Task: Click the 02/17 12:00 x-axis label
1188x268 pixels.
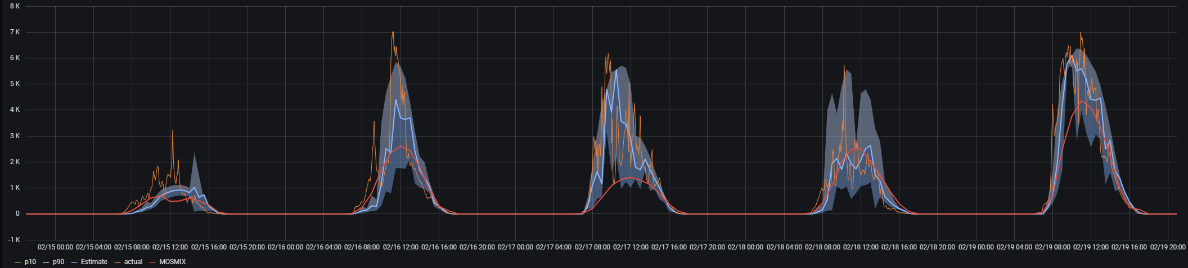Action: (631, 247)
